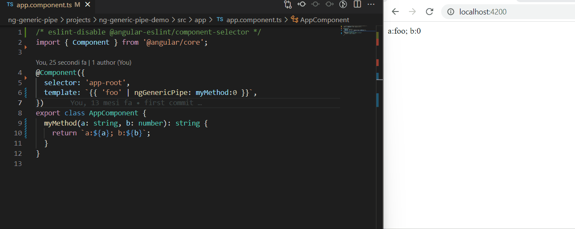Go to previous commit revision icon
Image resolution: width=575 pixels, height=229 pixels.
click(x=302, y=5)
